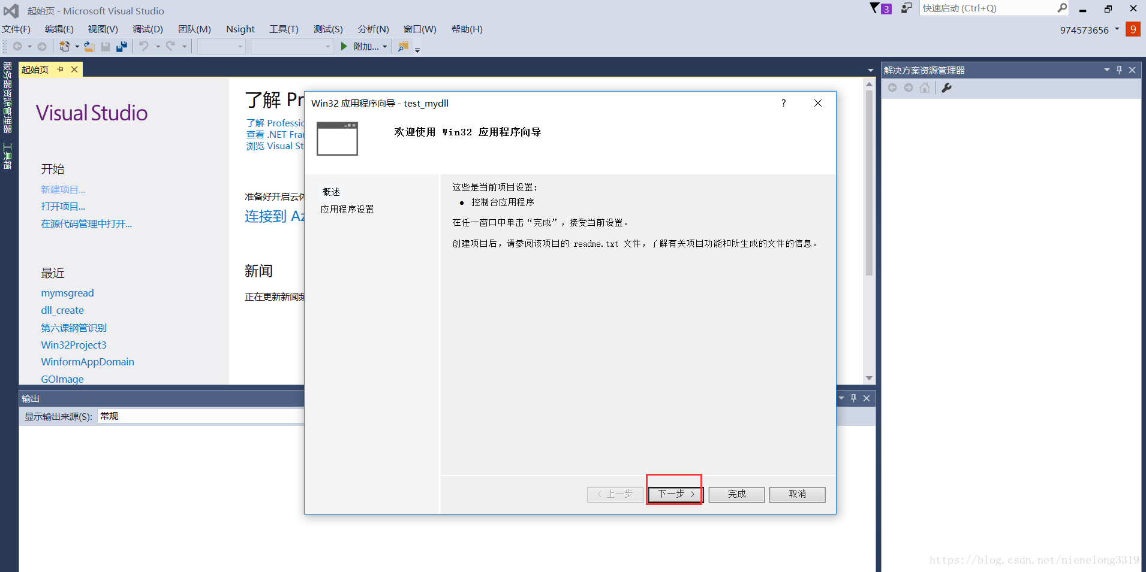Open the Nsight menu
Screen dimensions: 1146x572
[240, 29]
